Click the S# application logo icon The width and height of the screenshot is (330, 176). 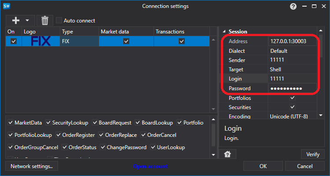(6, 6)
